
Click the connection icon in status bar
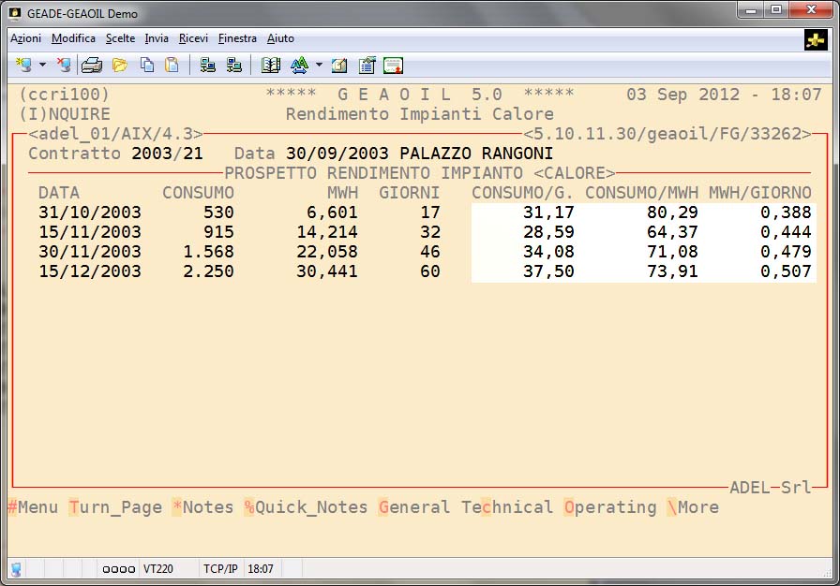[x=16, y=568]
